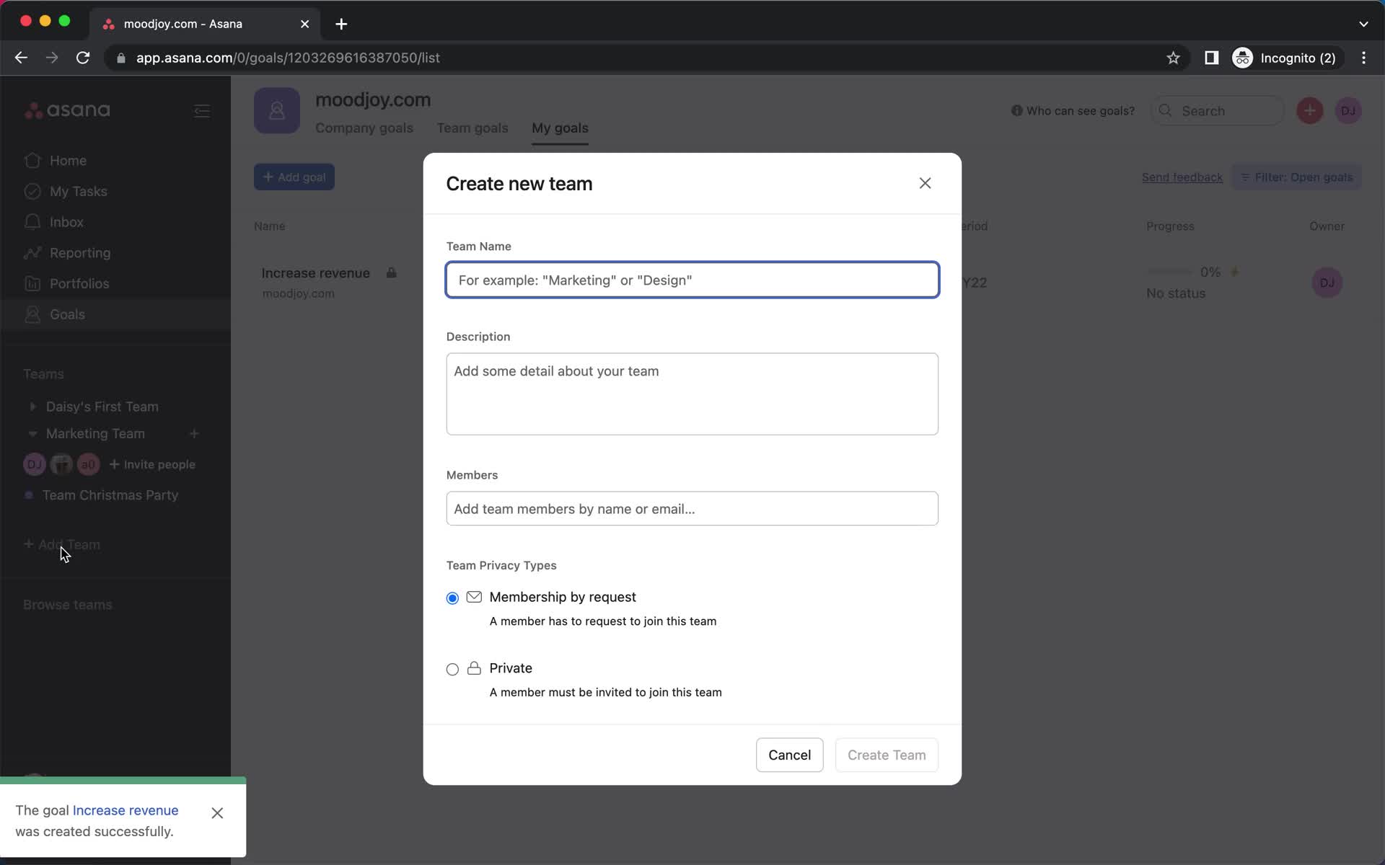Click the lock icon beside Private

[474, 668]
